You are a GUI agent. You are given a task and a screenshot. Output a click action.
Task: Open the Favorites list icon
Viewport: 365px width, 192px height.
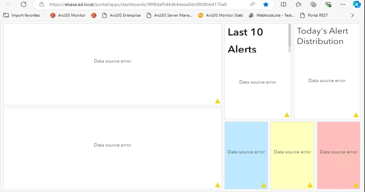(x=299, y=4)
